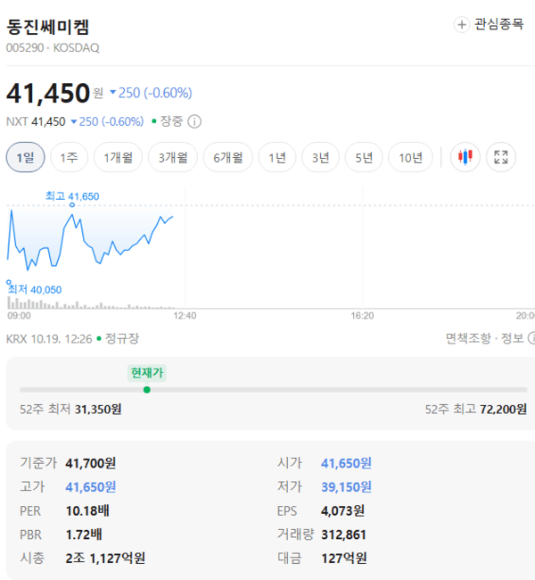Open 면책조항 · 정보 link
The image size is (535, 580).
point(485,338)
